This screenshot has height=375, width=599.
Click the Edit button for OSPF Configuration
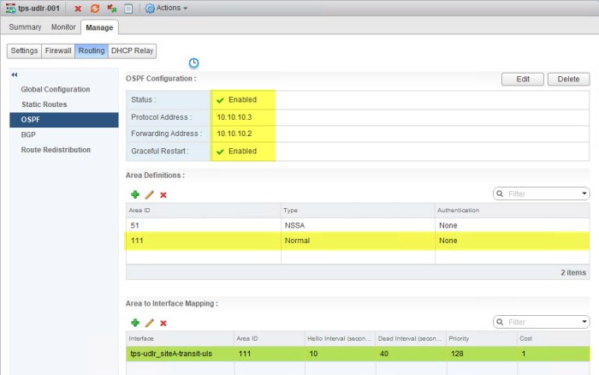point(523,79)
